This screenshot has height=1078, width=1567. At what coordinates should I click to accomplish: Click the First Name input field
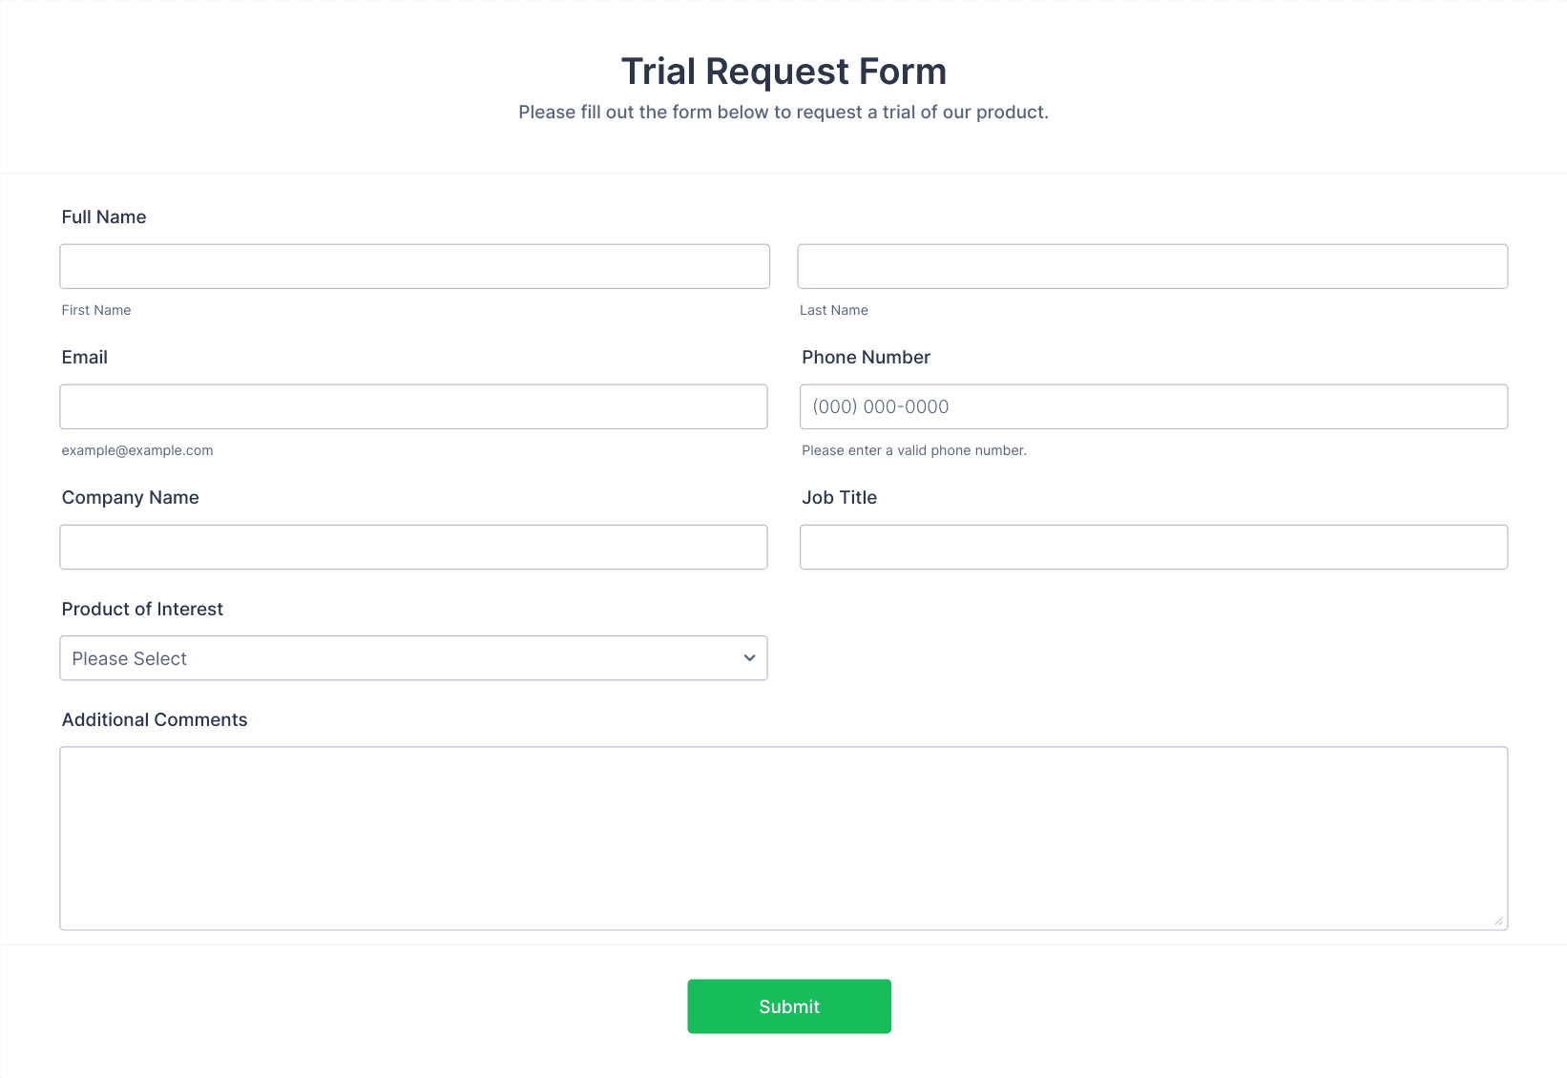pyautogui.click(x=414, y=266)
